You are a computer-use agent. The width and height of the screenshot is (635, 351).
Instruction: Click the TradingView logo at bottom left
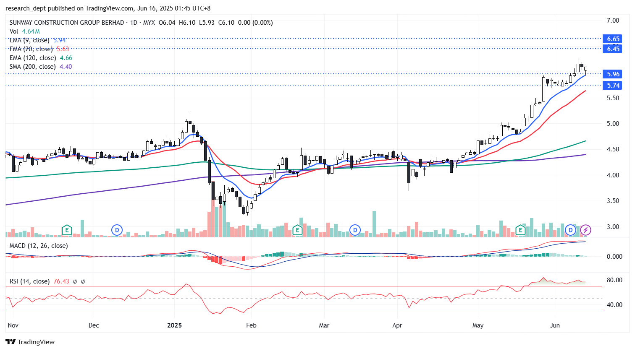tap(30, 342)
